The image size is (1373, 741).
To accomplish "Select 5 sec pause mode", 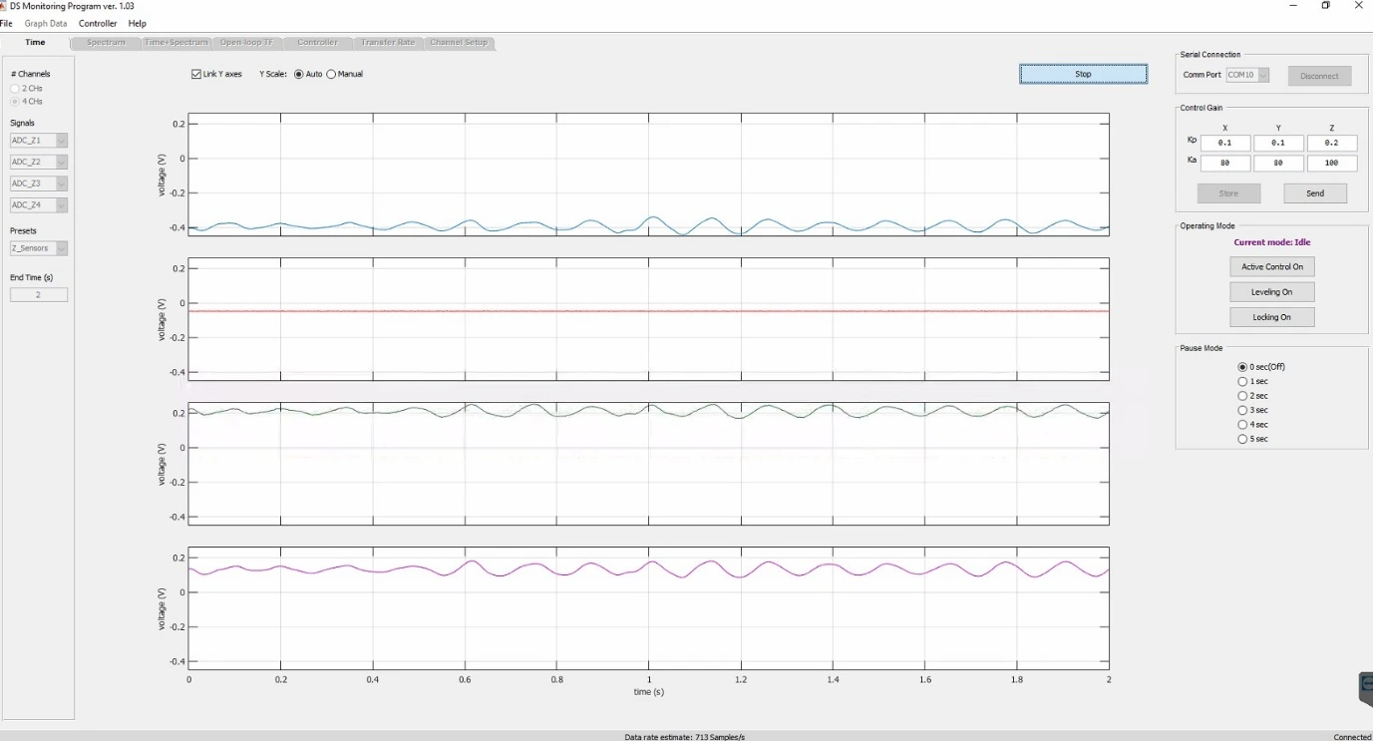I will pos(1242,439).
